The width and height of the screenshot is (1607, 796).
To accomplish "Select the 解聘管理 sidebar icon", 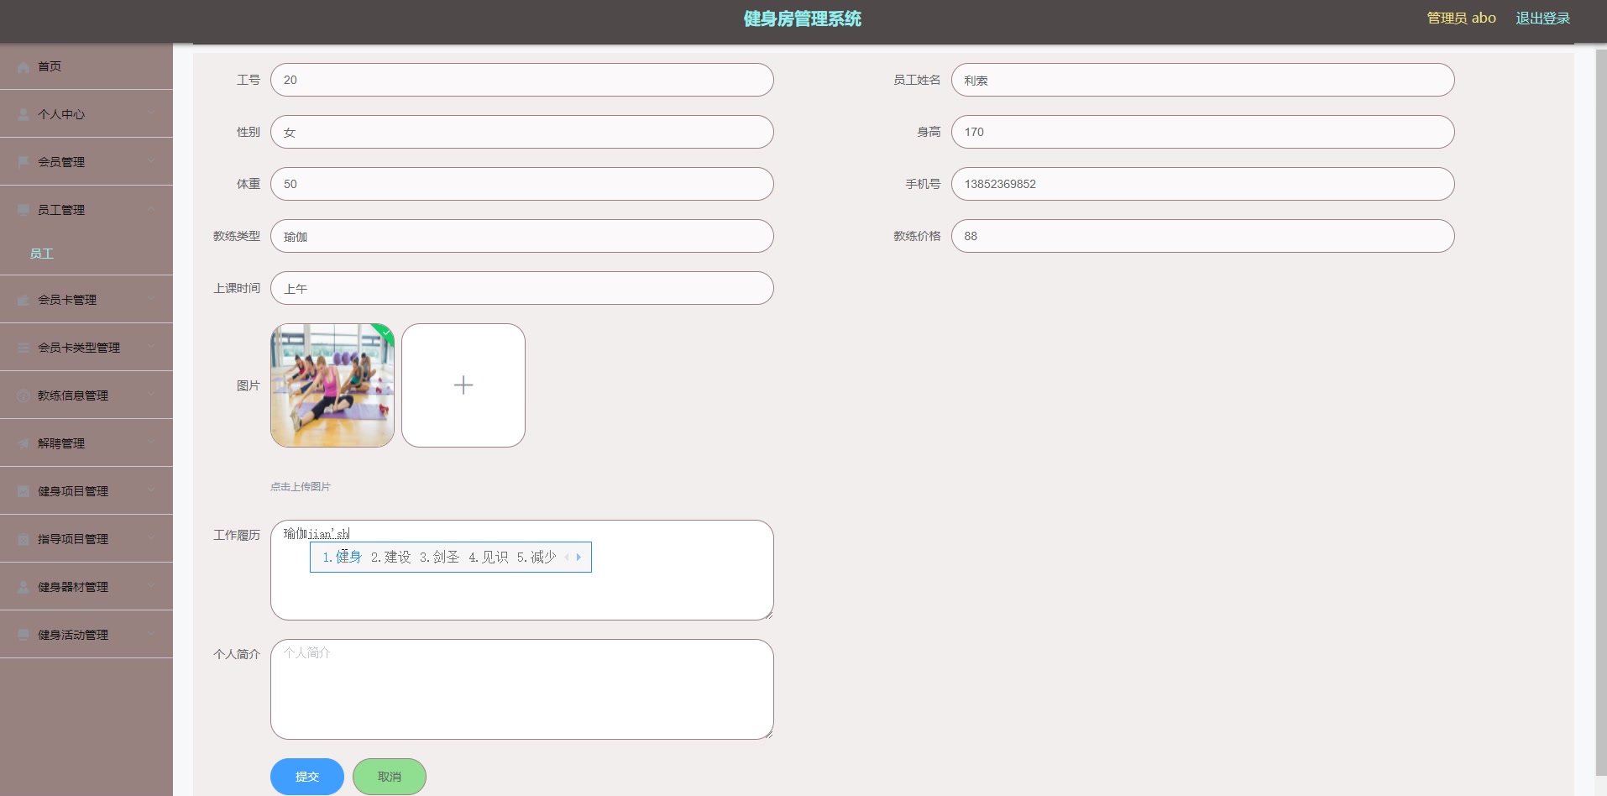I will pyautogui.click(x=23, y=443).
